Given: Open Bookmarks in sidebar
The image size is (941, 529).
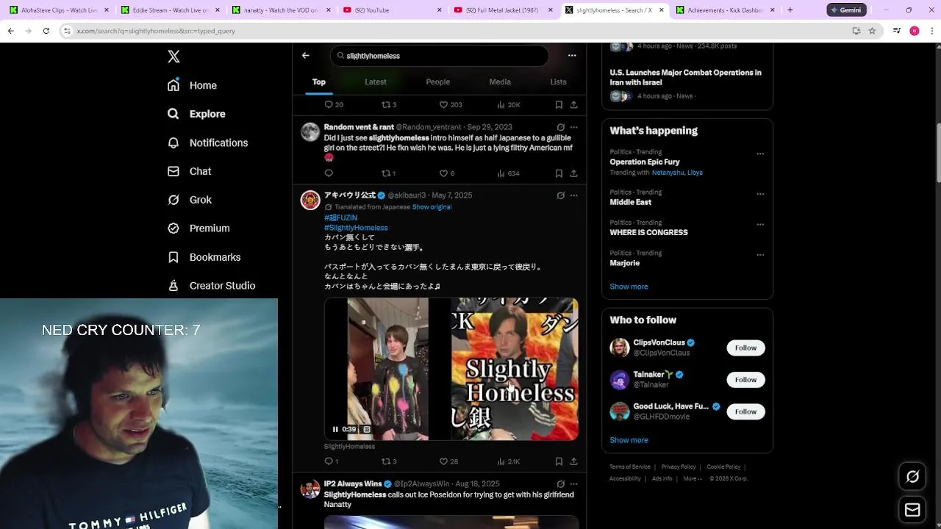Looking at the screenshot, I should pos(204,257).
